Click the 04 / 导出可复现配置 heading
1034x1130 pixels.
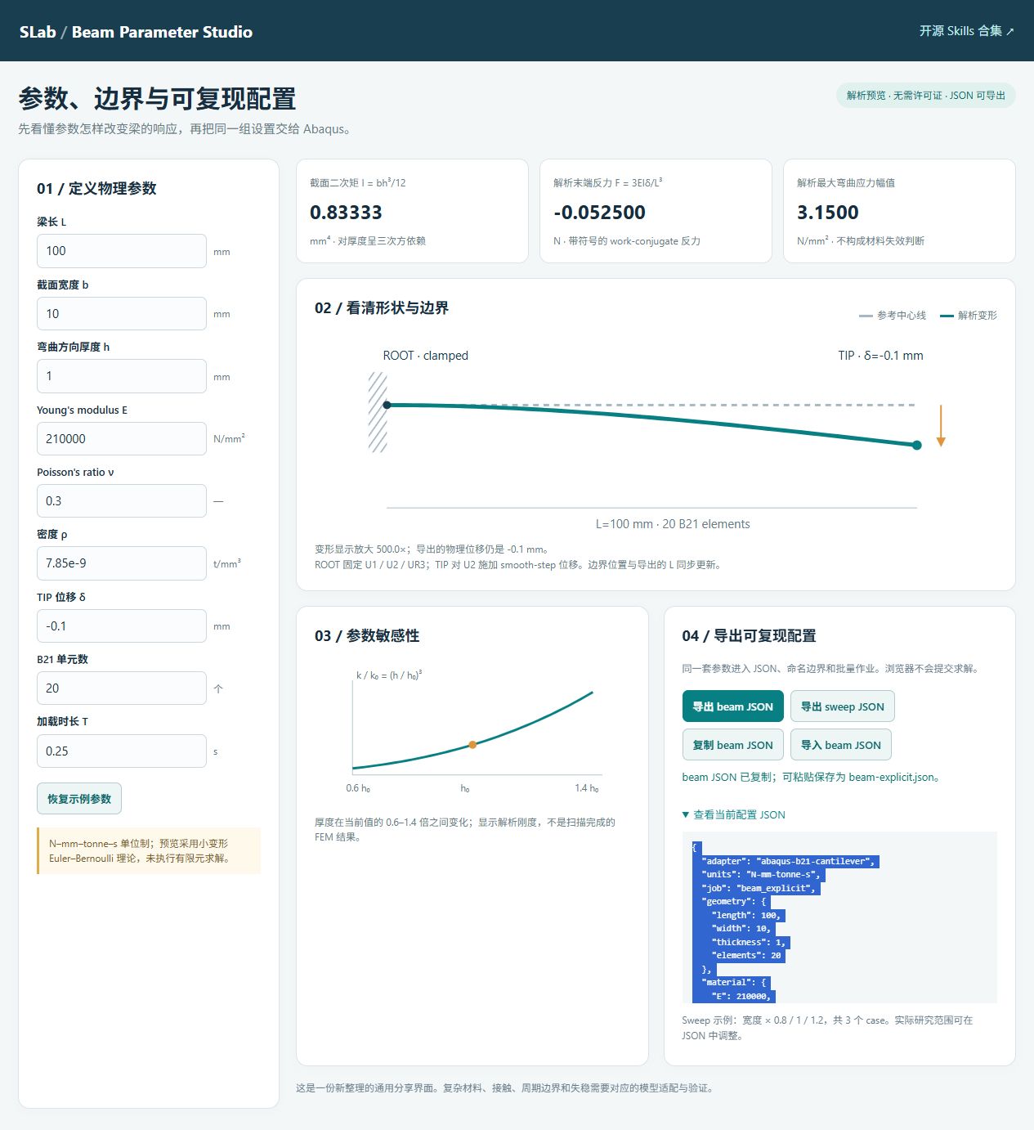749,635
